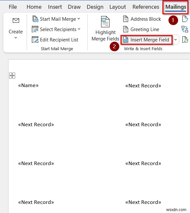Click the Start Mail Merge icon
The height and width of the screenshot is (213, 190).
coord(35,19)
